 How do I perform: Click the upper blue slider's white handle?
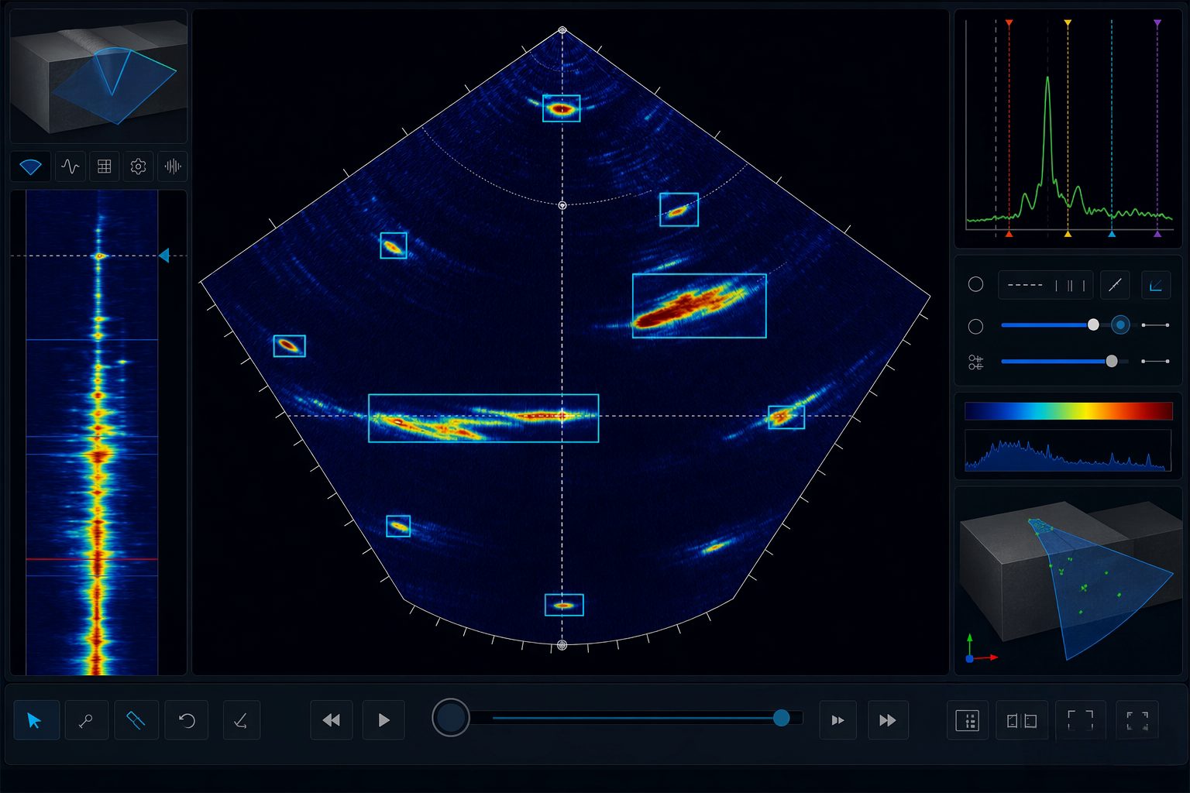tap(1093, 324)
